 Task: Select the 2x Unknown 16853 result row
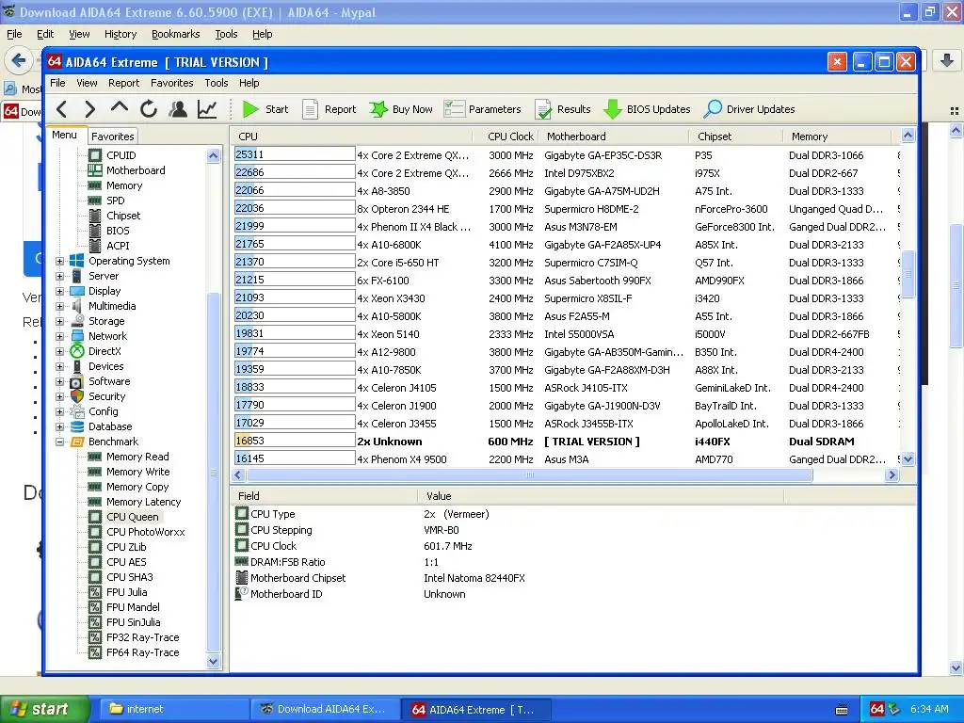coord(566,442)
